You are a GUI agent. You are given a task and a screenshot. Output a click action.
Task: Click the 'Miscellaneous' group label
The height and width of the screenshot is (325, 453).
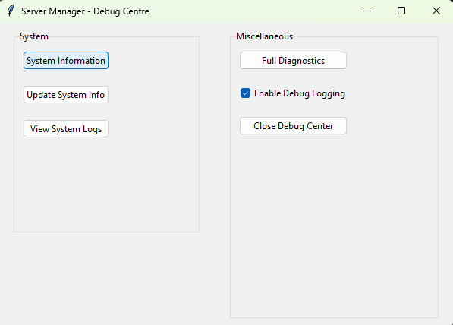pyautogui.click(x=264, y=36)
